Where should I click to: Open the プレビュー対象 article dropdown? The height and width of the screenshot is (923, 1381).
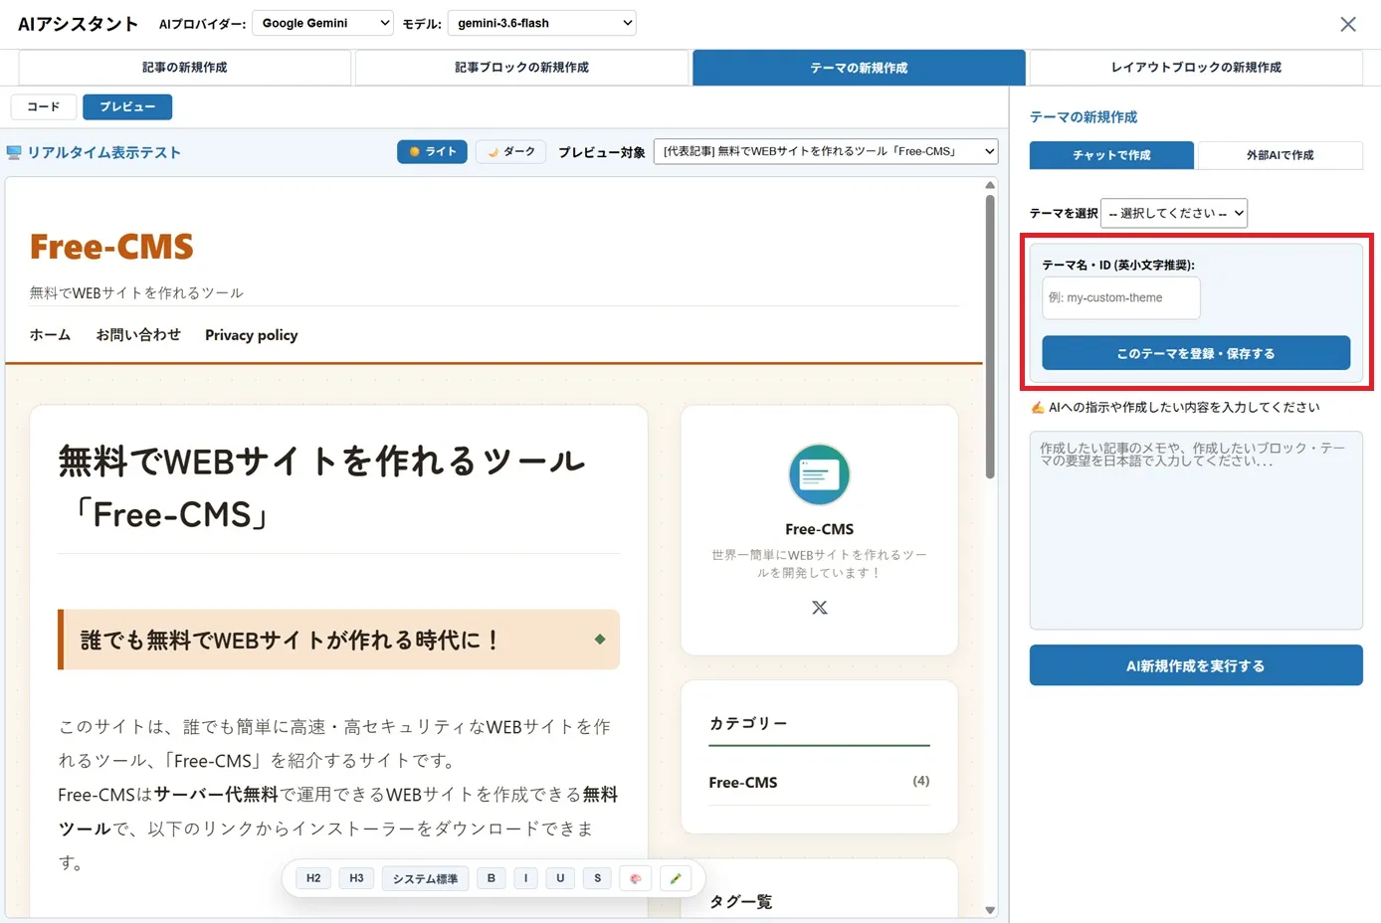click(x=826, y=151)
